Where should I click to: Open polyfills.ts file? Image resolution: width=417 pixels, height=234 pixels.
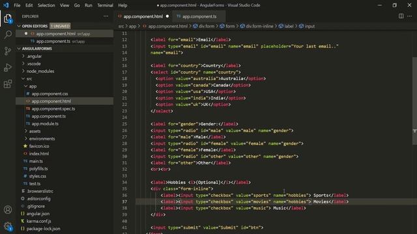(x=38, y=168)
